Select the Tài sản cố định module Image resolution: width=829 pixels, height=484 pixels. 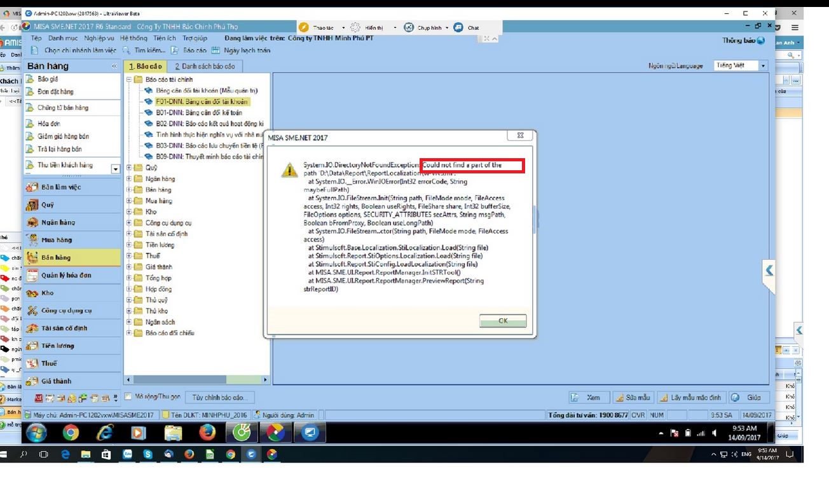72,328
